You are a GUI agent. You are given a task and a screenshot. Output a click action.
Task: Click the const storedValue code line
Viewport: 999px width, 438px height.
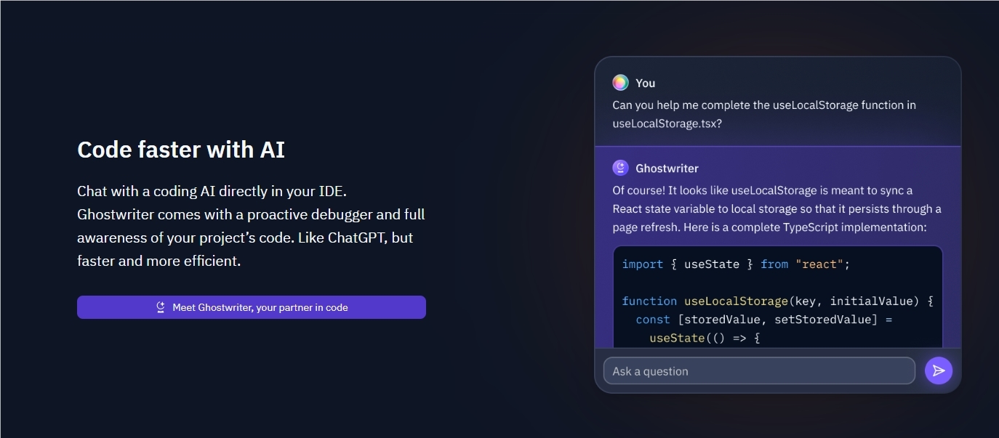(763, 320)
